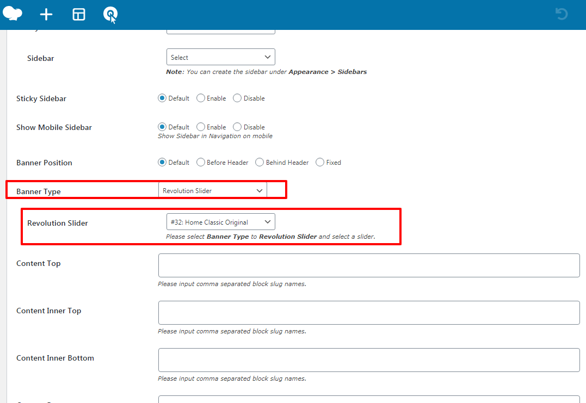586x403 pixels.
Task: Choose Before Header banner position
Action: click(x=201, y=163)
